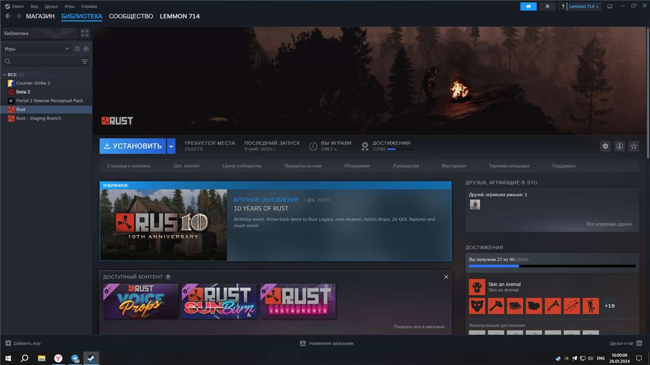Expand the install options arrow next to УСТАНОВИТЬ

(171, 146)
